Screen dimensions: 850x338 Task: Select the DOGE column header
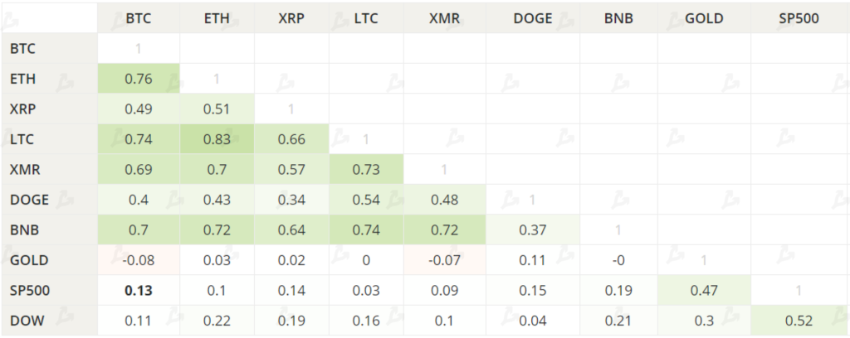pos(532,18)
